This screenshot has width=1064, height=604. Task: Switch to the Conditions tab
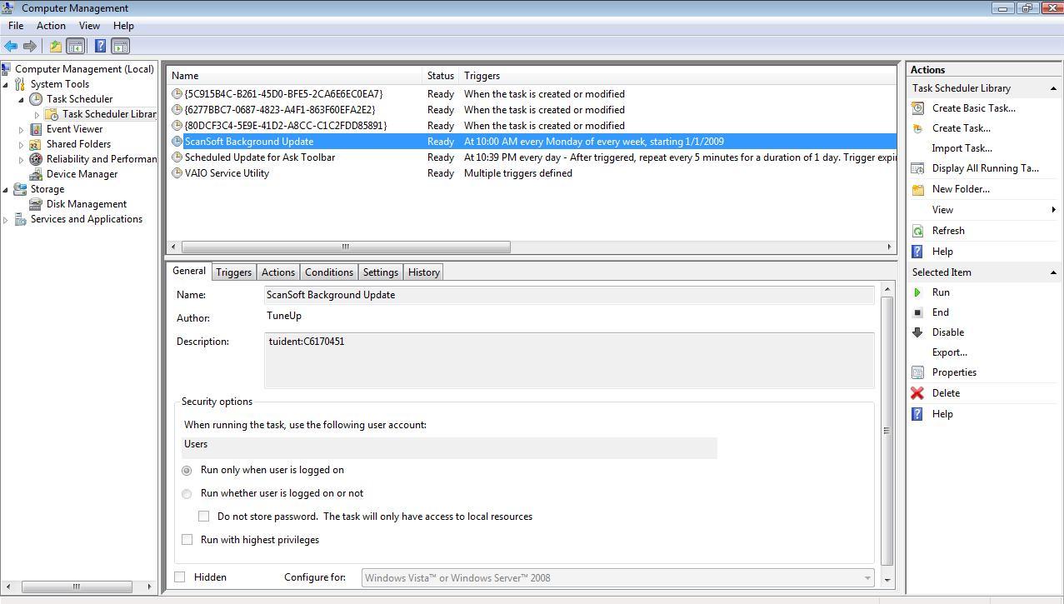[329, 272]
